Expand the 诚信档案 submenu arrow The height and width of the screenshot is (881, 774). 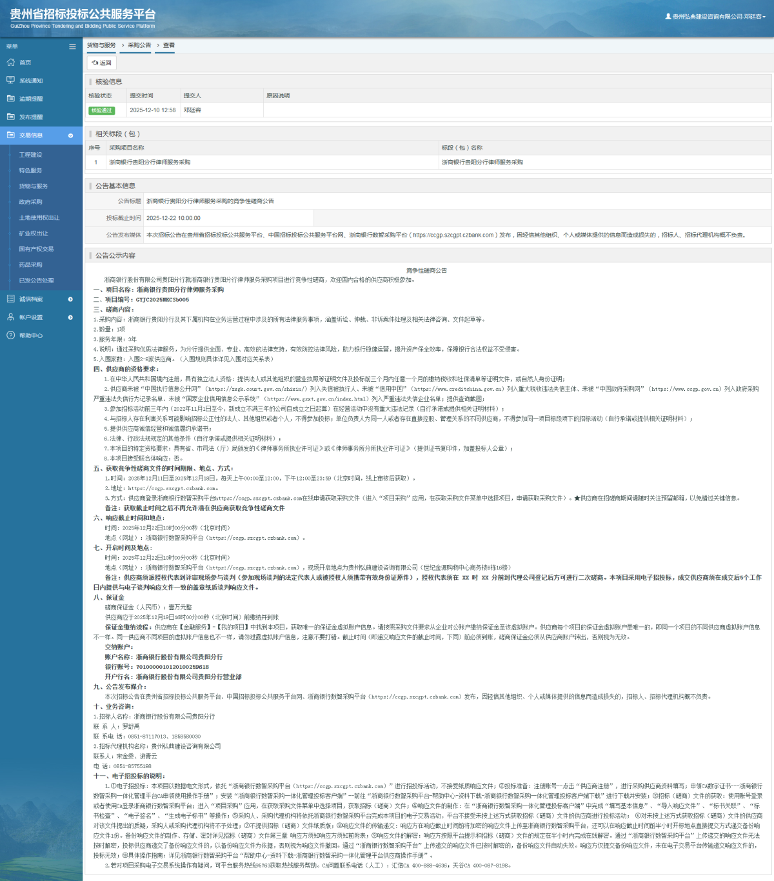pyautogui.click(x=70, y=299)
